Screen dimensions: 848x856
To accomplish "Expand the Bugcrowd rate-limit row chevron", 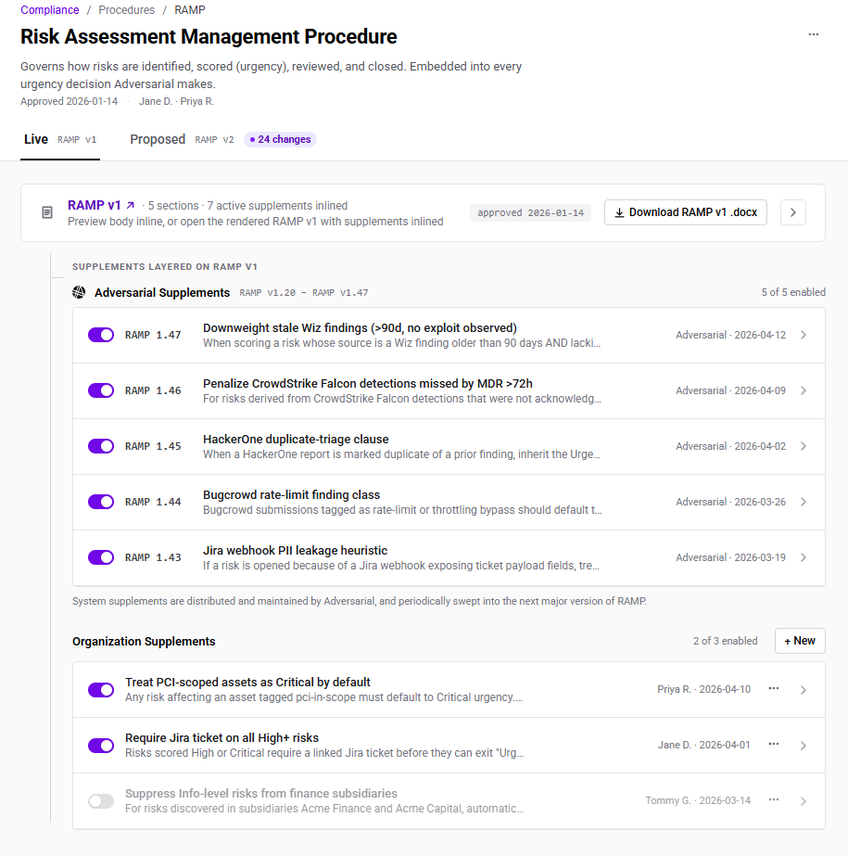I will (x=804, y=503).
